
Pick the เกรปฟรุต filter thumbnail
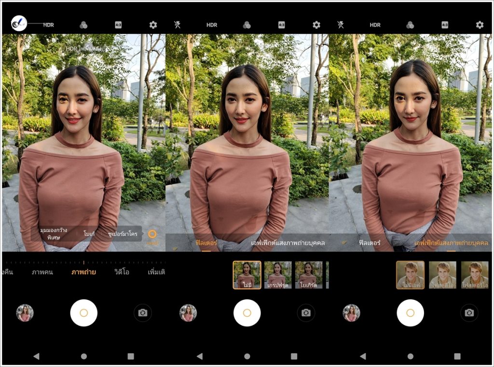point(278,275)
